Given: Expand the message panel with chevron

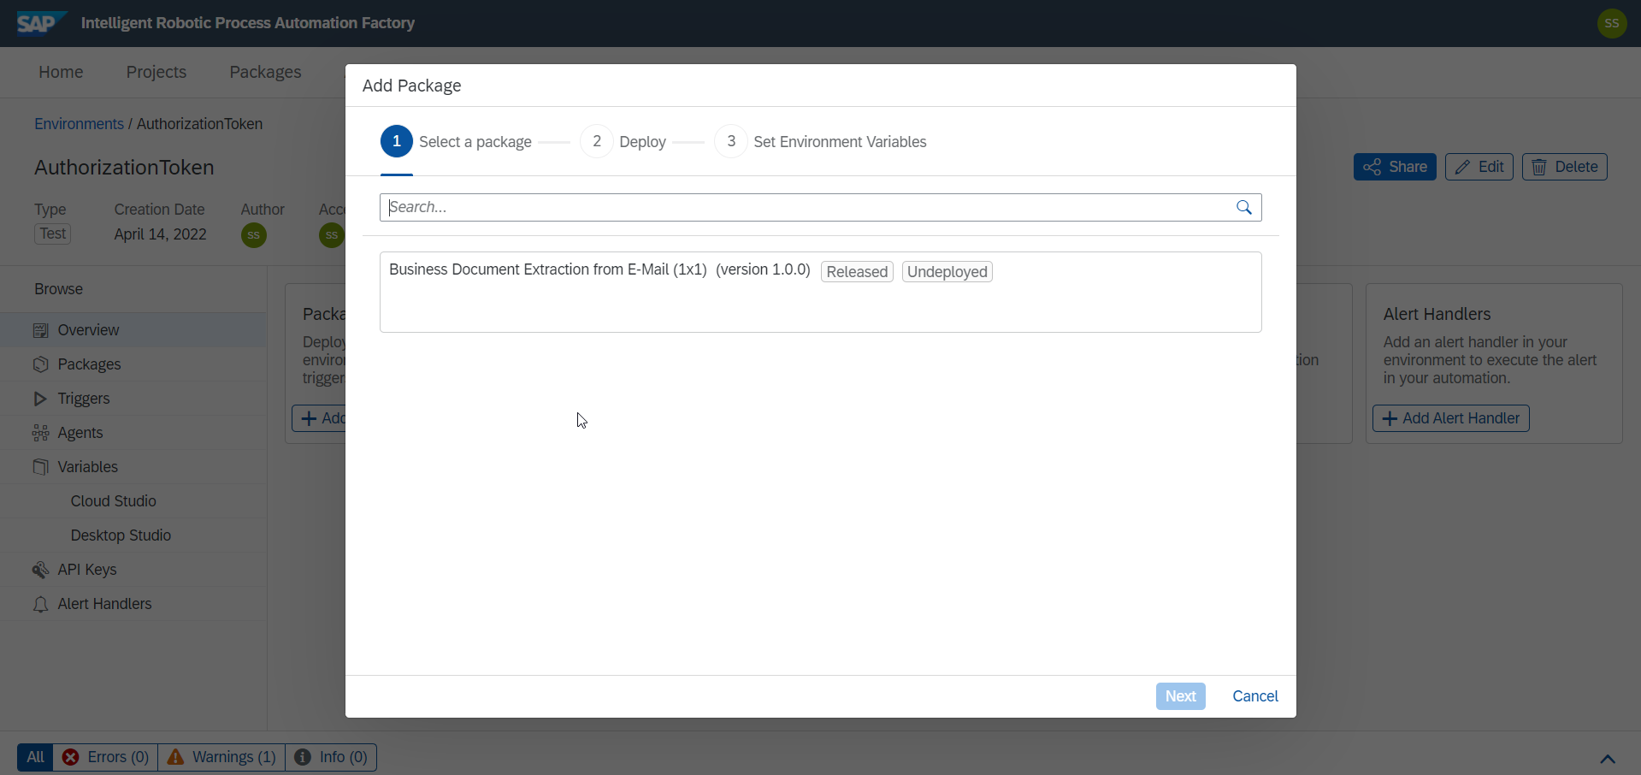Looking at the screenshot, I should (1608, 759).
